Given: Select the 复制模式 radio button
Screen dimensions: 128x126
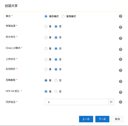Looking at the screenshot, I should tap(63, 16).
